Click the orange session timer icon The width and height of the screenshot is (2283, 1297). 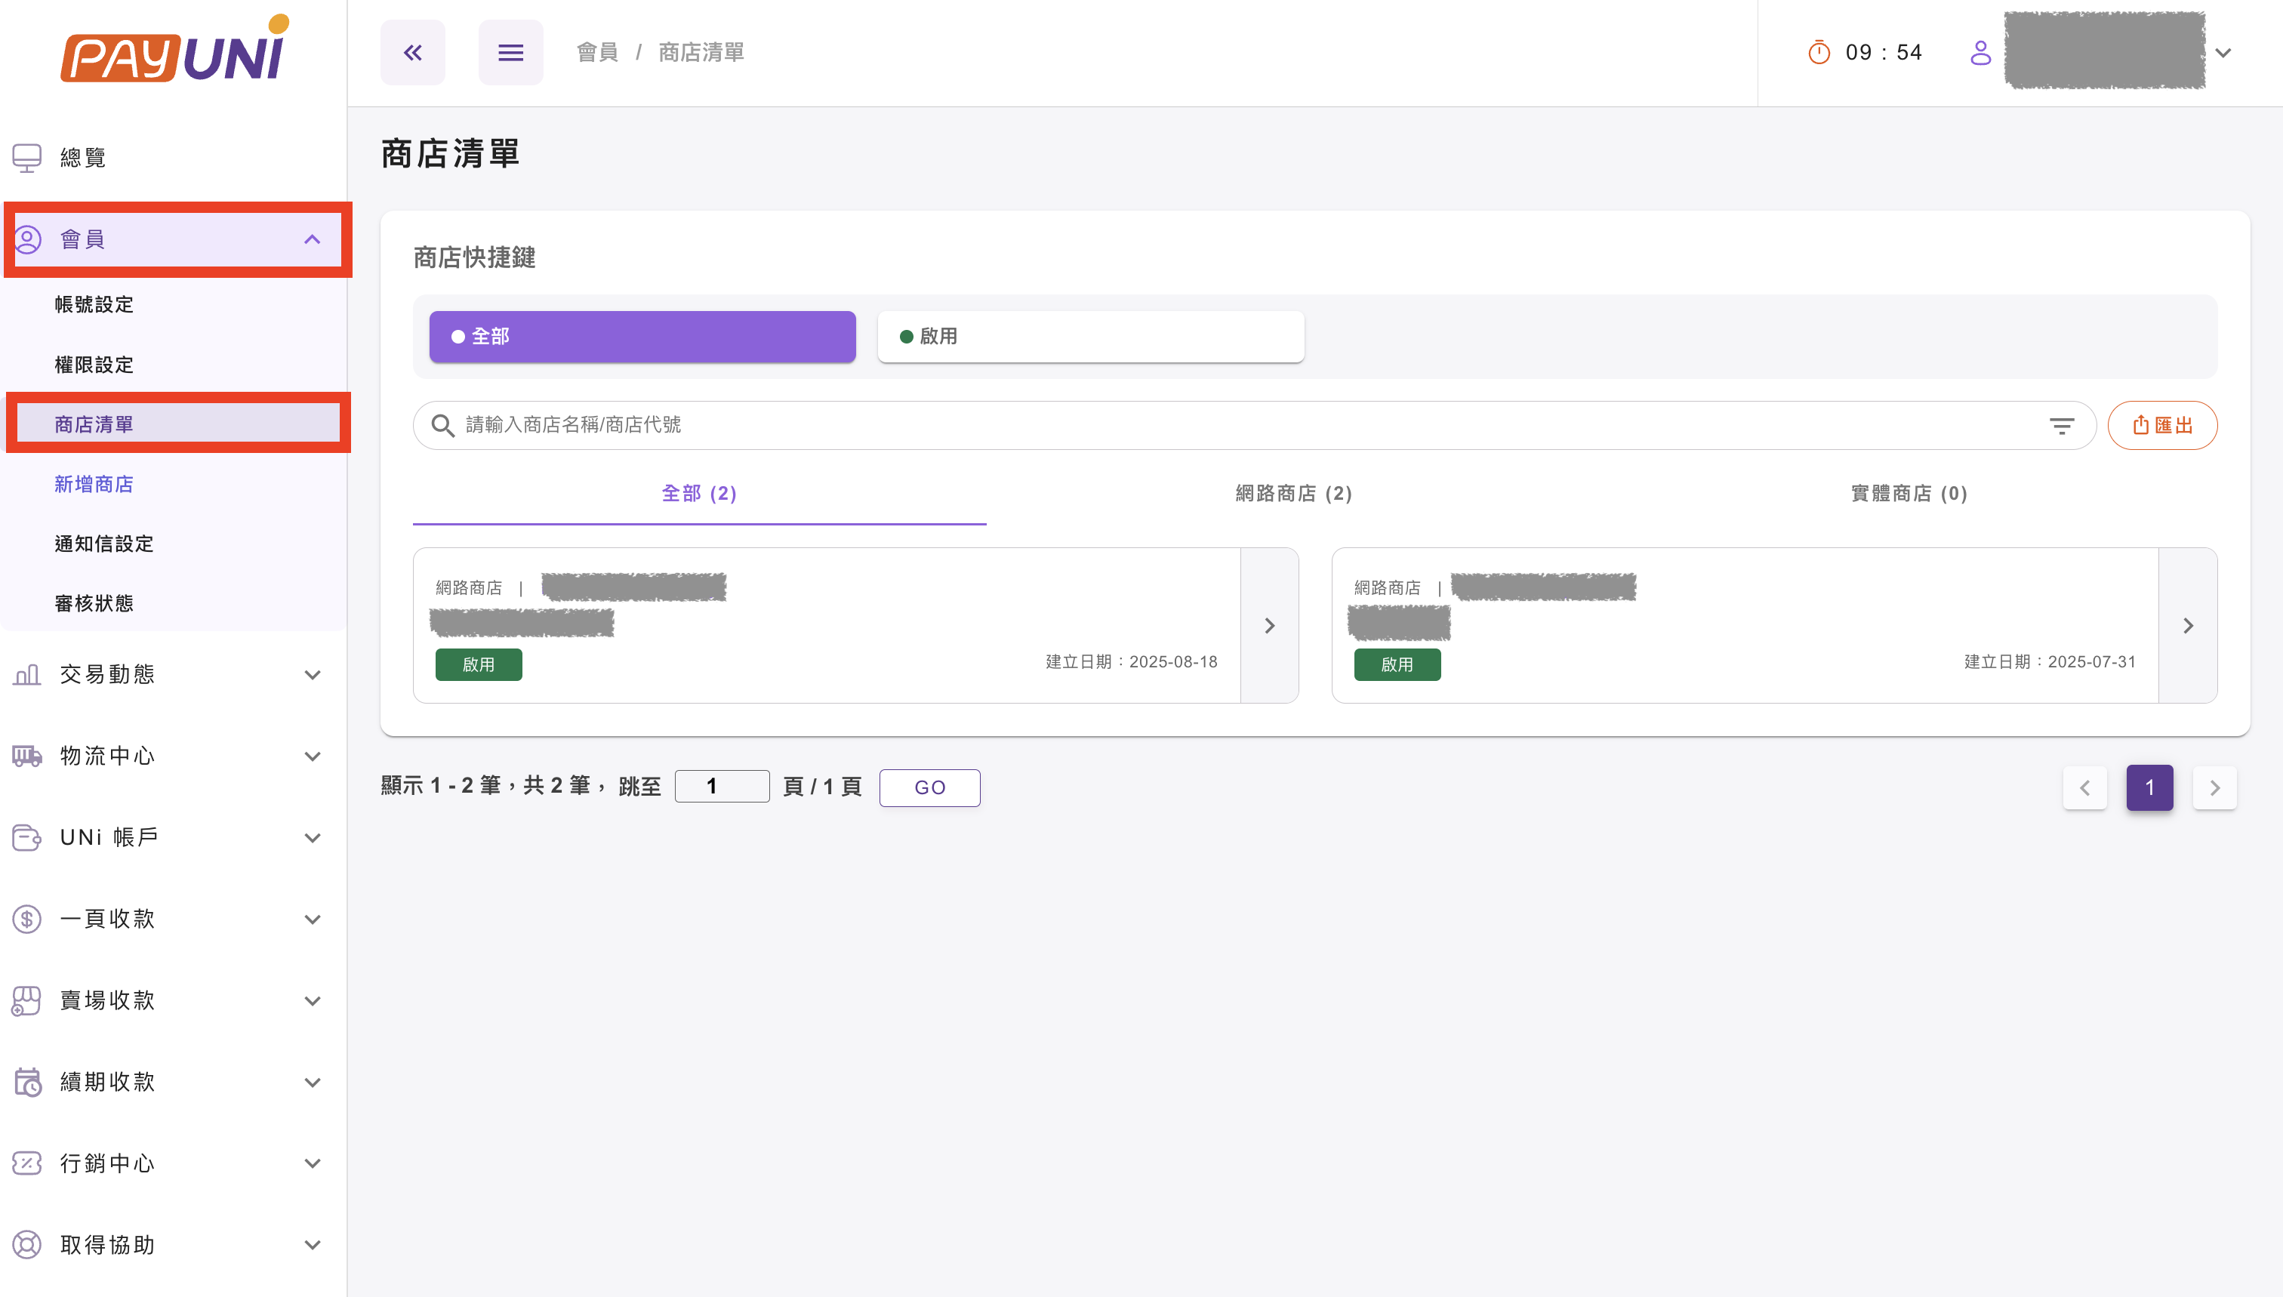point(1819,51)
